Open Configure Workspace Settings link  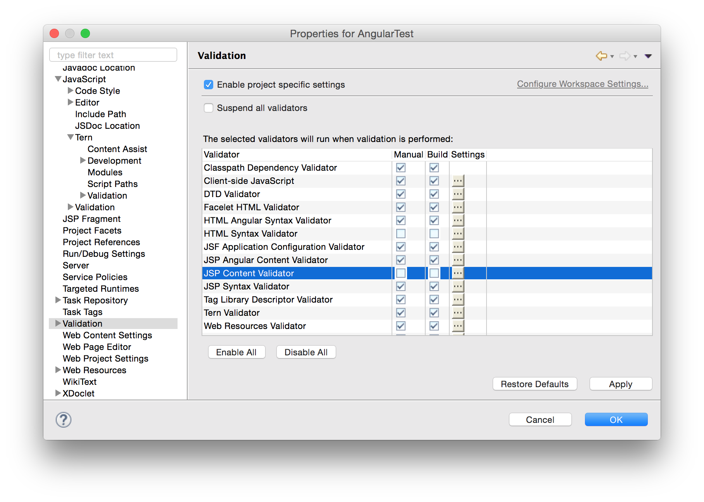tap(582, 84)
